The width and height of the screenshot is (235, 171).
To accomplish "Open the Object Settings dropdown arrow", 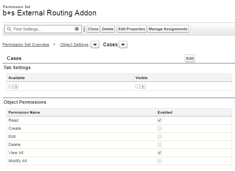I will click(95, 44).
